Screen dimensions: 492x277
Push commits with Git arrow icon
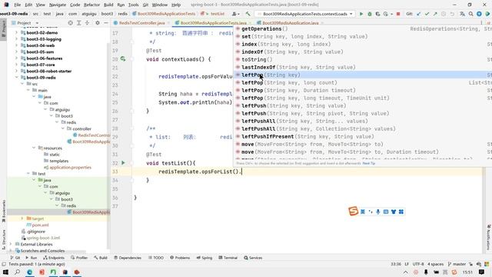[435, 14]
